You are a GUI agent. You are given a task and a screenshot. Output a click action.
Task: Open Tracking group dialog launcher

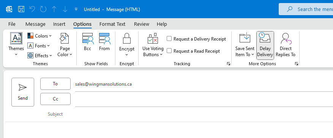pyautogui.click(x=229, y=64)
